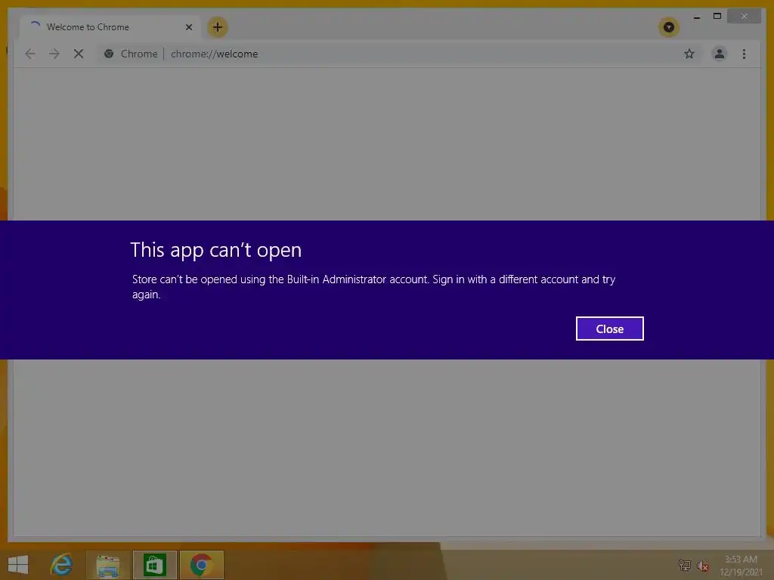This screenshot has height=580, width=774.
Task: Open the Chrome profile avatar
Action: click(720, 54)
